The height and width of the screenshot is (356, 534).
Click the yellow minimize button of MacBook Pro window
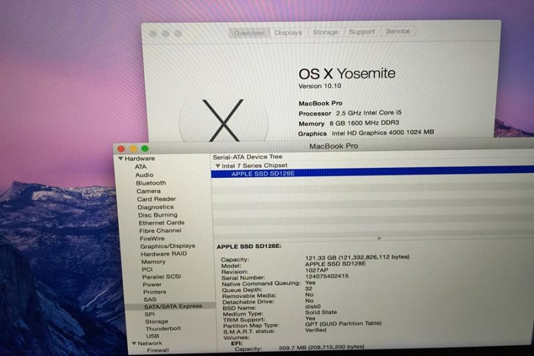pos(133,149)
